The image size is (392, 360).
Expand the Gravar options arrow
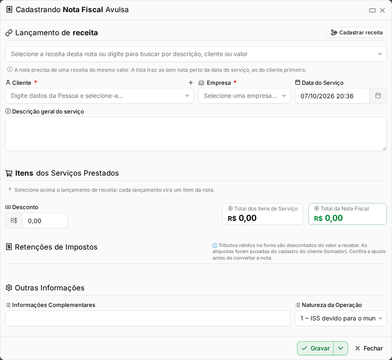point(341,348)
